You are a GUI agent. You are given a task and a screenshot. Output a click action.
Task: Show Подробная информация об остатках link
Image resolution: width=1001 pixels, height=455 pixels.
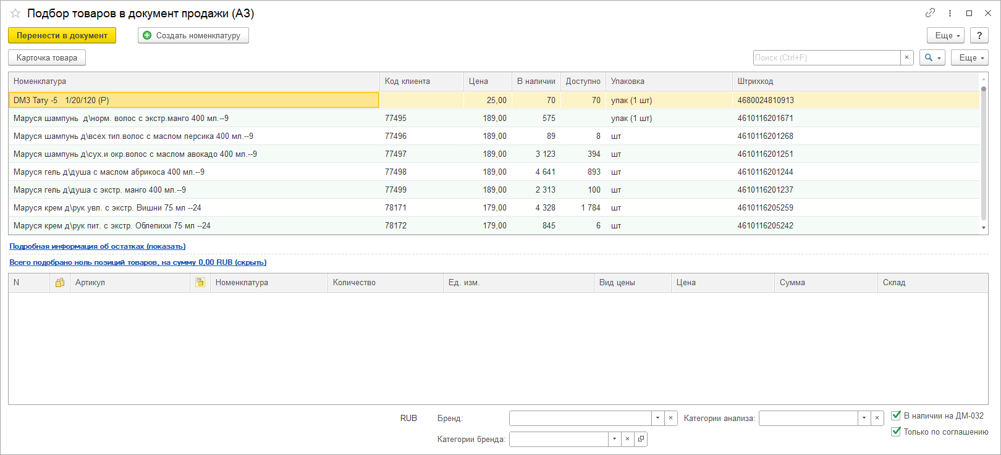pos(97,246)
